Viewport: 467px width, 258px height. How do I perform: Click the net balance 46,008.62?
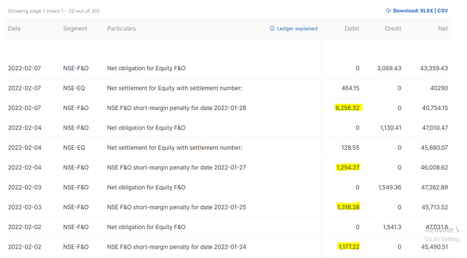click(435, 167)
